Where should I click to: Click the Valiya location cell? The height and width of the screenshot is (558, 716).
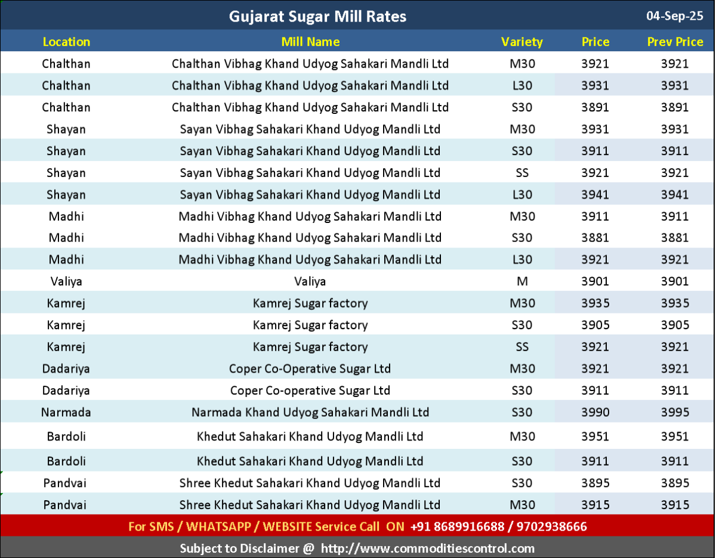pos(66,281)
